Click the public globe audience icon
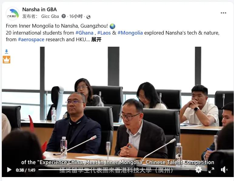Image resolution: width=234 pixels, height=181 pixels. click(x=88, y=17)
